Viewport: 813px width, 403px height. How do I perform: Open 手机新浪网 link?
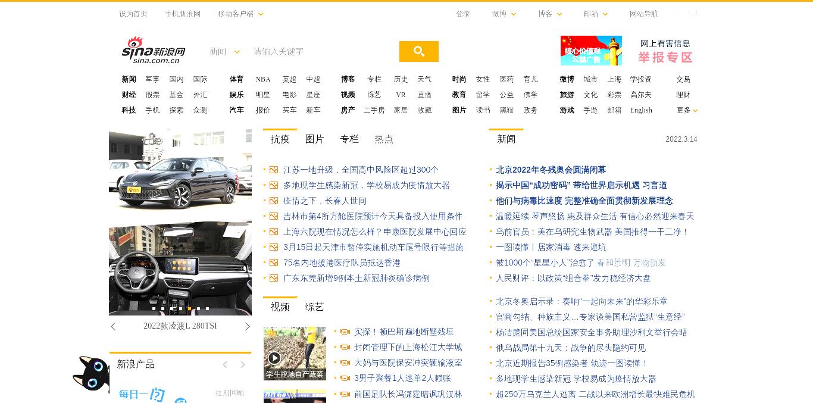tap(183, 14)
